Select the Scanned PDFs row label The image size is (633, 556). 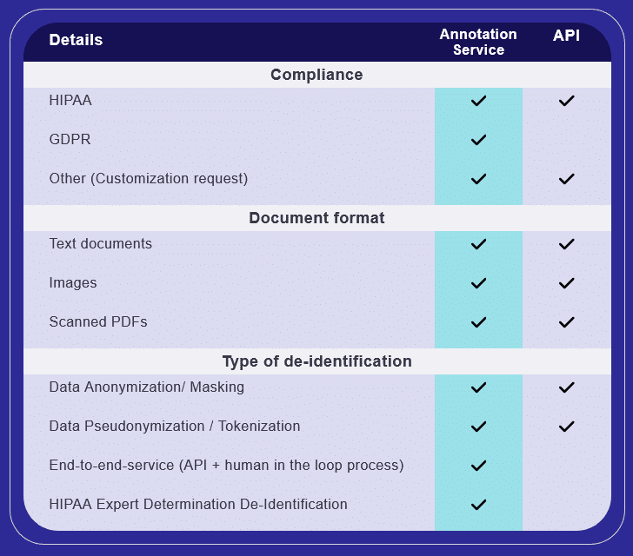tap(98, 322)
